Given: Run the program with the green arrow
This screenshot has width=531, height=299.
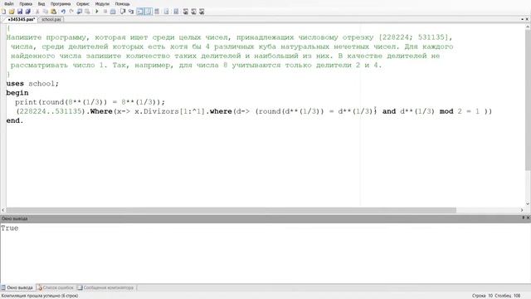Looking at the screenshot, I should click(x=97, y=12).
